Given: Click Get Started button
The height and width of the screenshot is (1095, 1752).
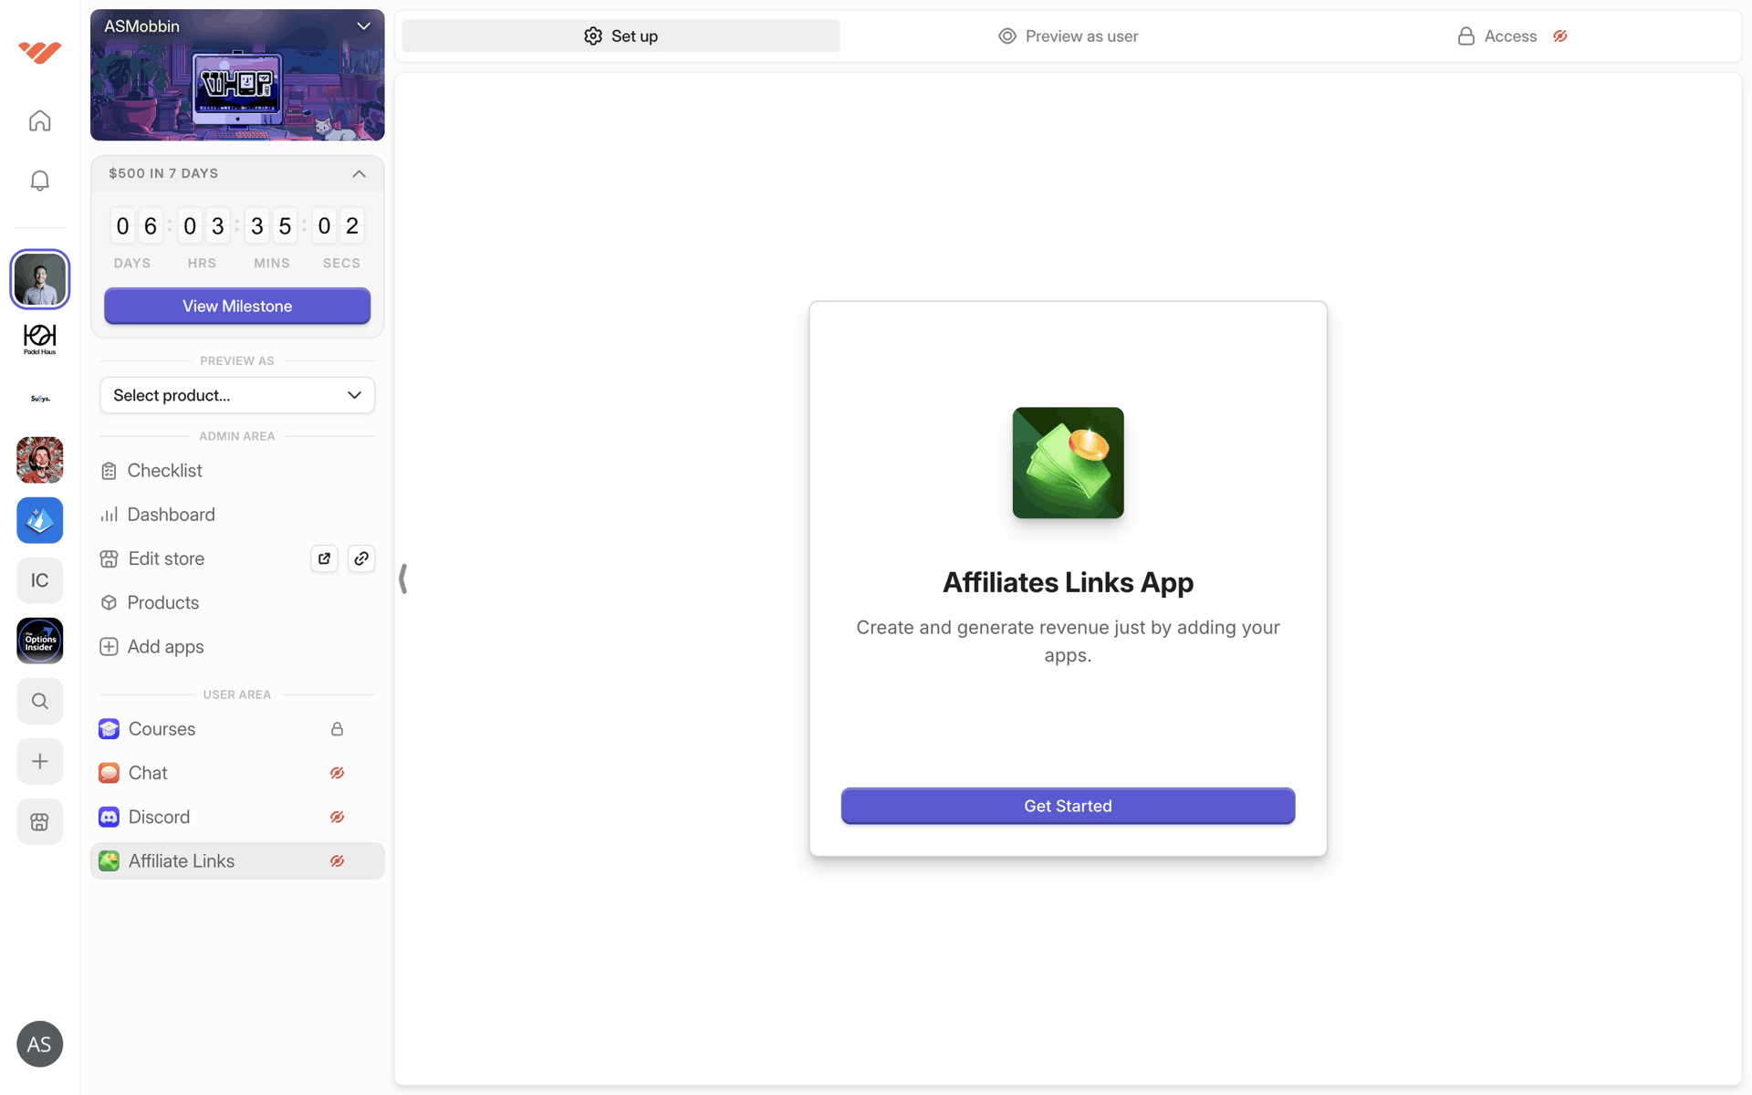Looking at the screenshot, I should [1068, 806].
